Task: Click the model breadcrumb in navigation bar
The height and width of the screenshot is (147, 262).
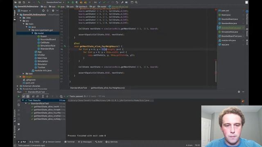Action: click(x=102, y=7)
